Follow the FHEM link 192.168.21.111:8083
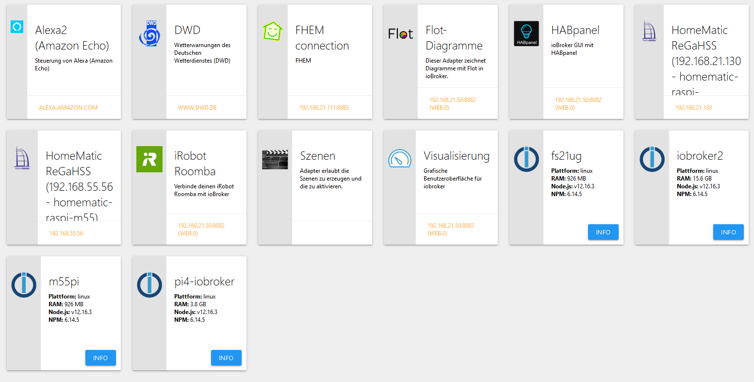 (x=324, y=108)
